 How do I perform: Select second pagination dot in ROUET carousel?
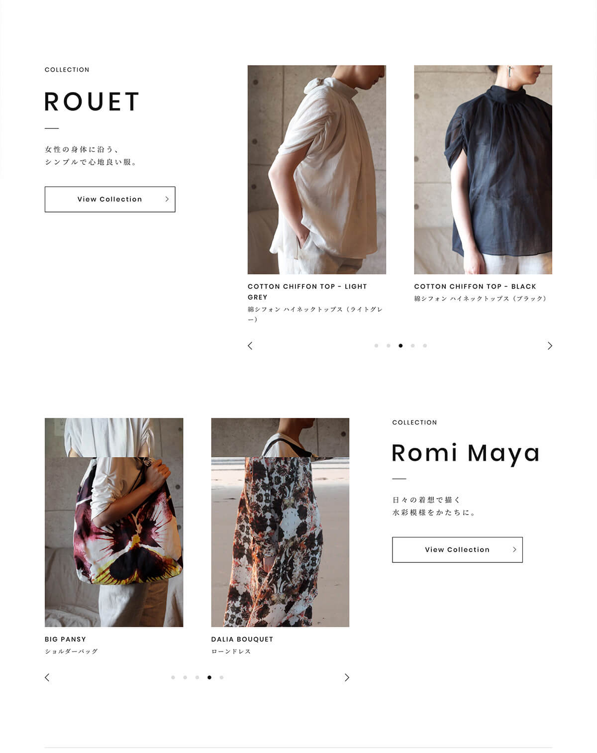tap(389, 346)
